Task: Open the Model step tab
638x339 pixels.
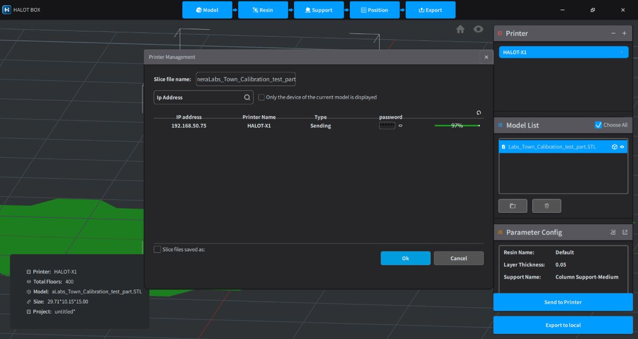Action: [207, 10]
